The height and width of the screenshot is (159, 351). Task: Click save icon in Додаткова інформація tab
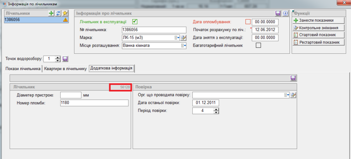coord(293,78)
